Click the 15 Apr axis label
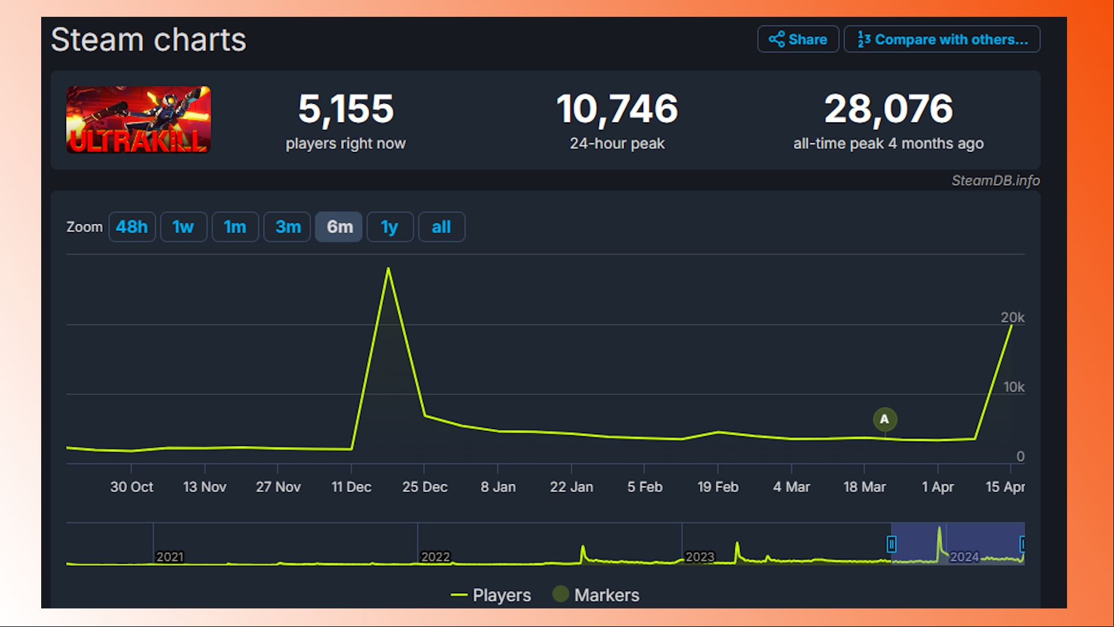Viewport: 1114px width, 627px height. coord(1005,487)
